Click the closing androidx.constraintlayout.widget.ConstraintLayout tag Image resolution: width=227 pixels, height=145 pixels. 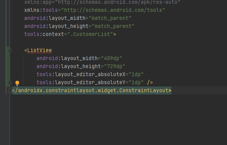coord(92,91)
